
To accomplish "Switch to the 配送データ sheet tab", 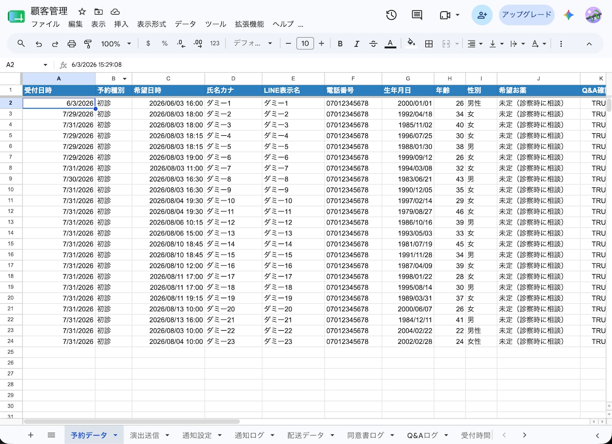I will [x=305, y=435].
